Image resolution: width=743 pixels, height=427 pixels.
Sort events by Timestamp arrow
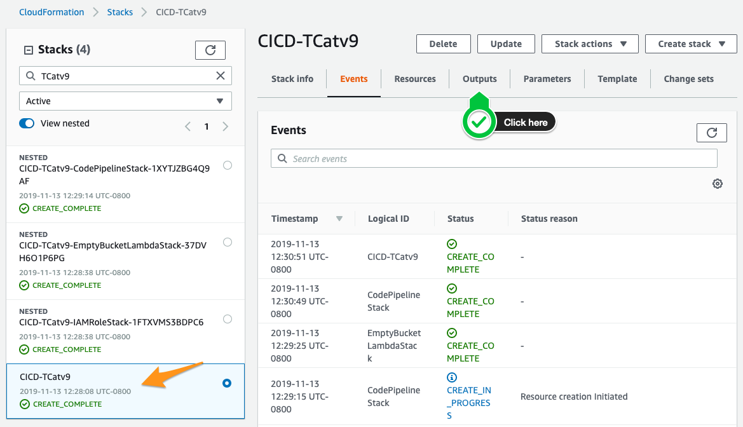[339, 219]
